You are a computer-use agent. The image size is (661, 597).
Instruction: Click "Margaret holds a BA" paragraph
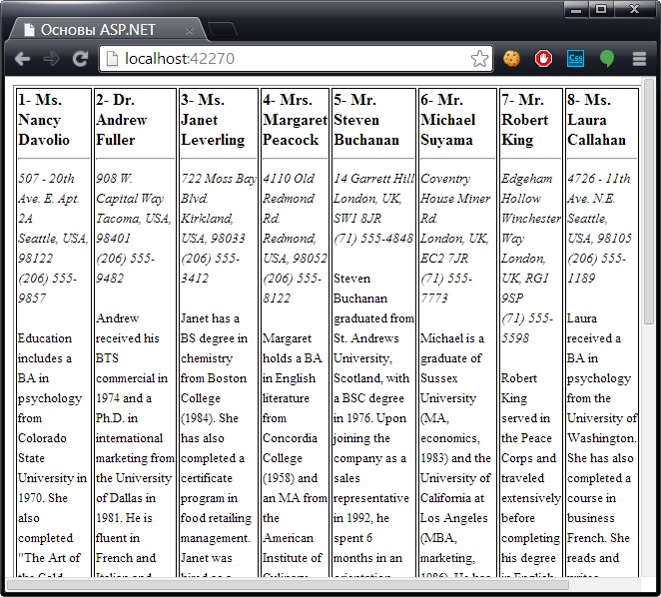[296, 453]
